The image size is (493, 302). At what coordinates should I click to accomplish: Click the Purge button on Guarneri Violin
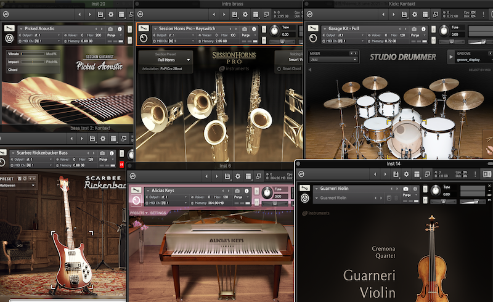[407, 196]
